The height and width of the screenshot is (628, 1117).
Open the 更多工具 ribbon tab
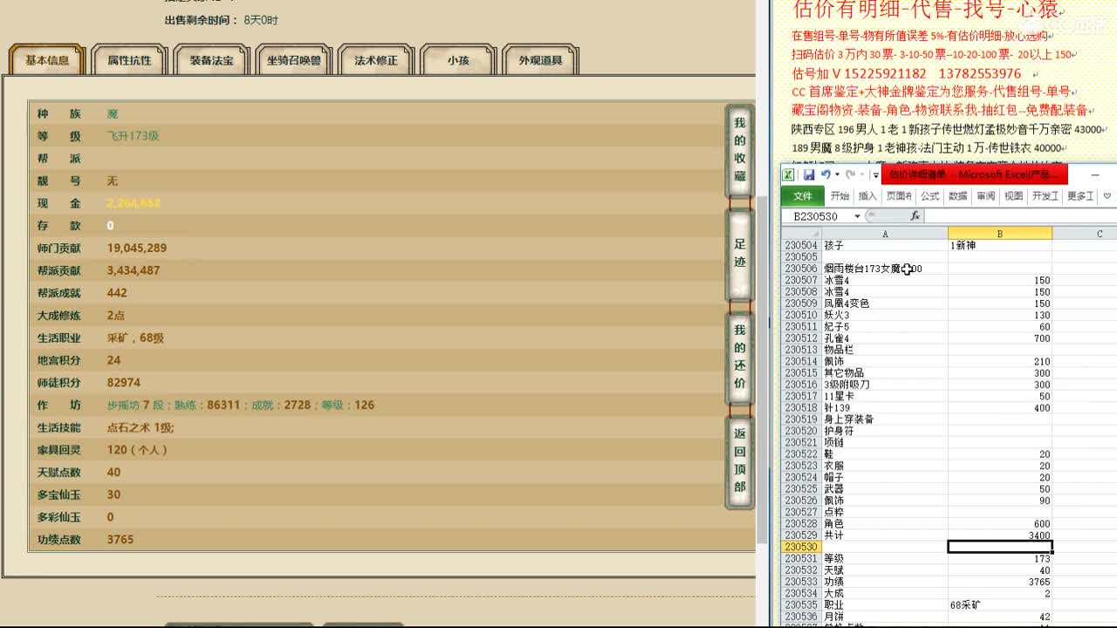1080,196
